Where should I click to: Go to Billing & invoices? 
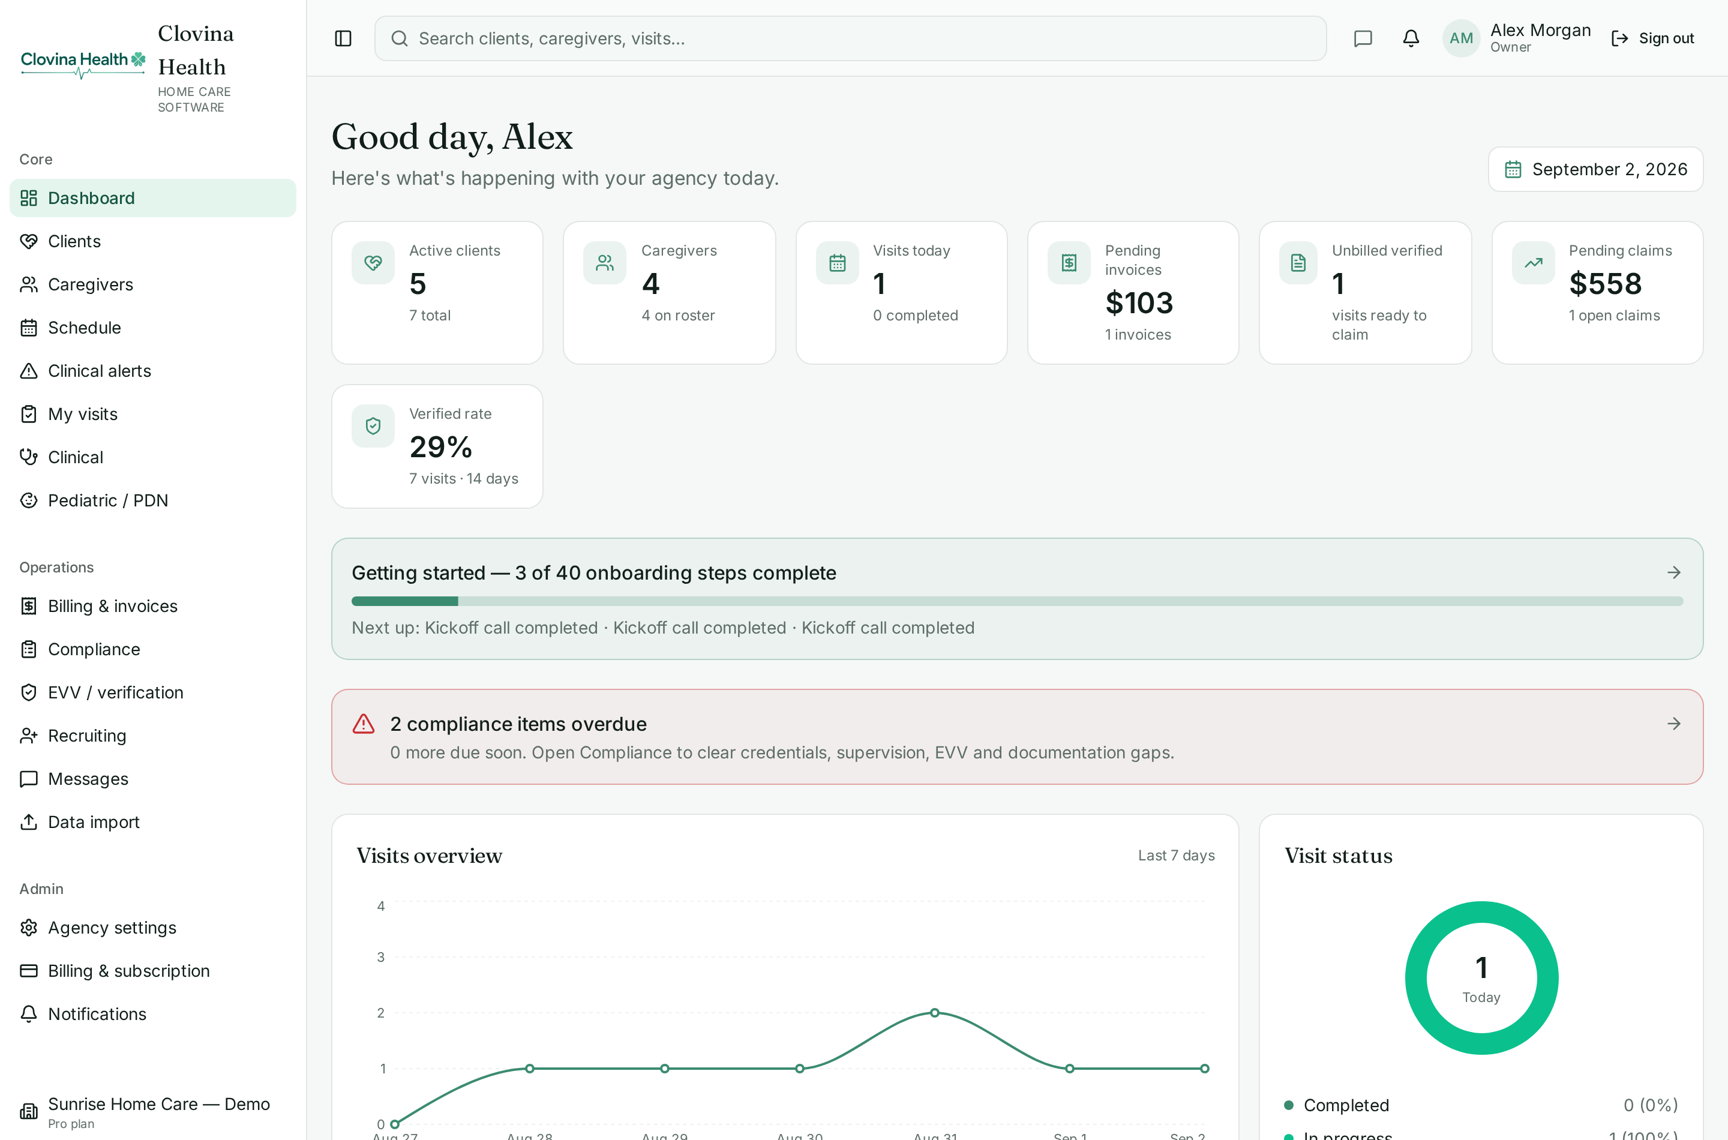pos(152,607)
